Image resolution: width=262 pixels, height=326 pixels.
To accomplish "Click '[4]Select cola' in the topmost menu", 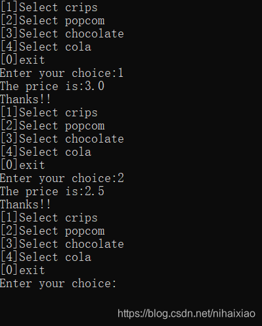I will 46,47.
